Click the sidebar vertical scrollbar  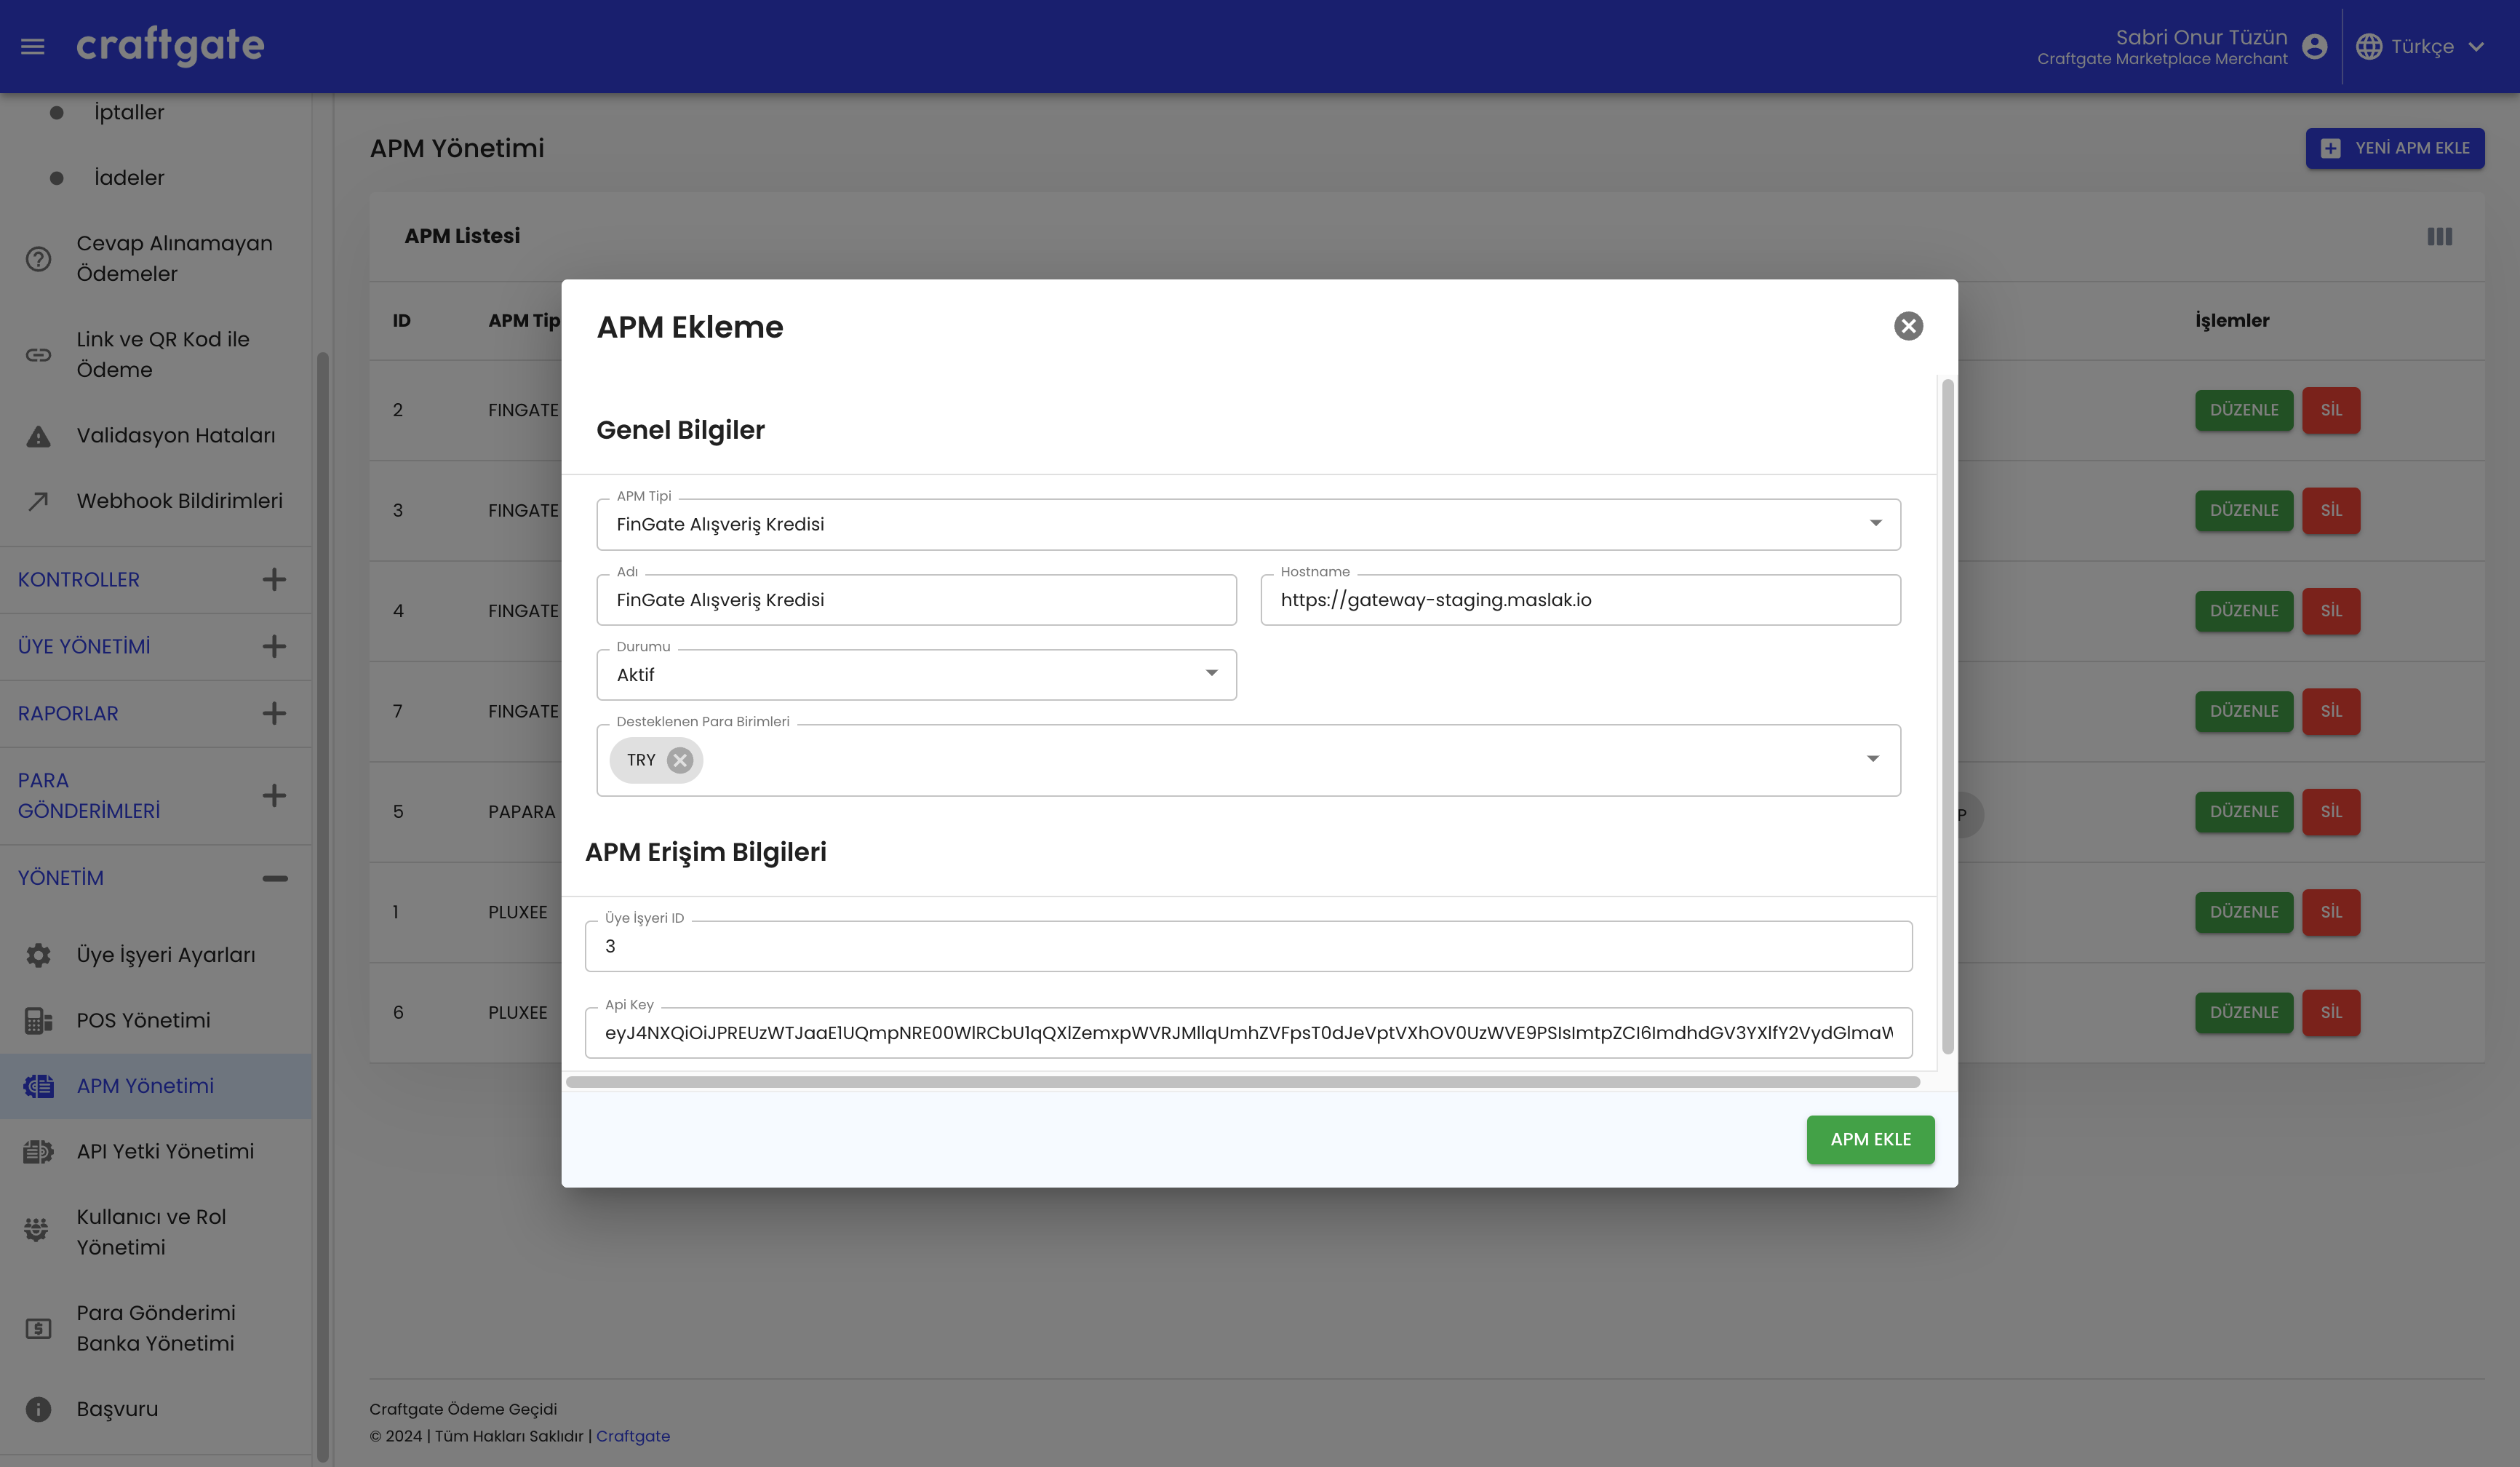(x=322, y=906)
